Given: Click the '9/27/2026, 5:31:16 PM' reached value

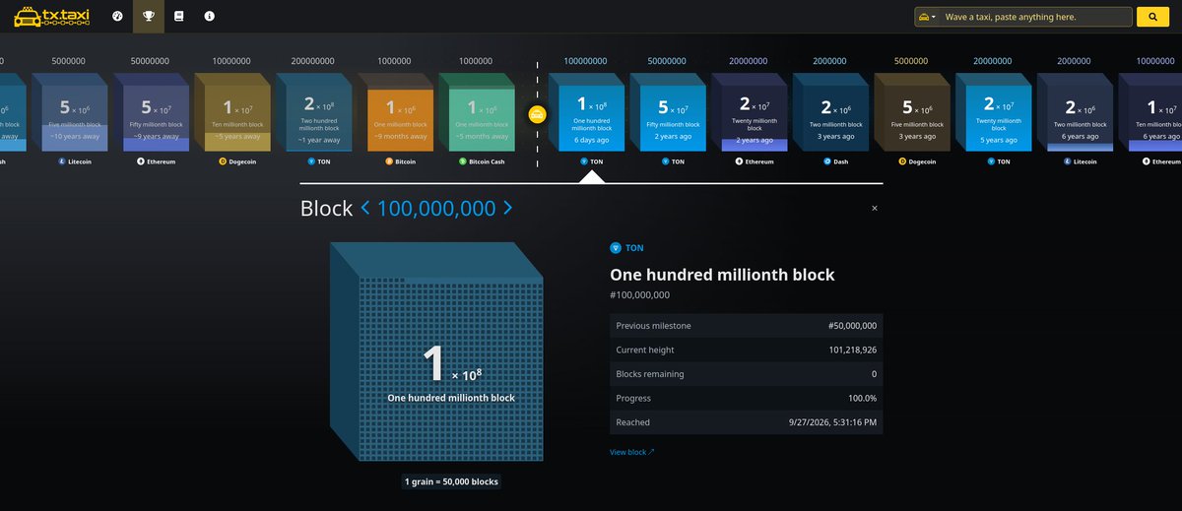Looking at the screenshot, I should 833,421.
